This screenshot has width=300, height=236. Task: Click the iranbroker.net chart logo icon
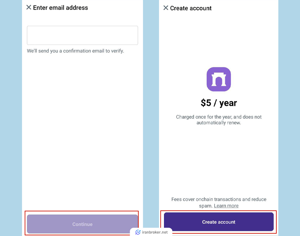(138, 232)
